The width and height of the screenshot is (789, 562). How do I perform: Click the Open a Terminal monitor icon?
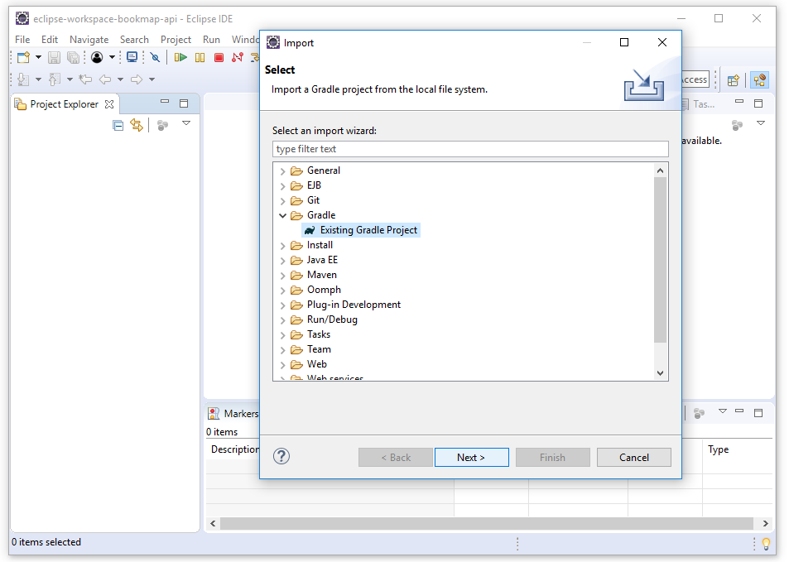point(132,57)
